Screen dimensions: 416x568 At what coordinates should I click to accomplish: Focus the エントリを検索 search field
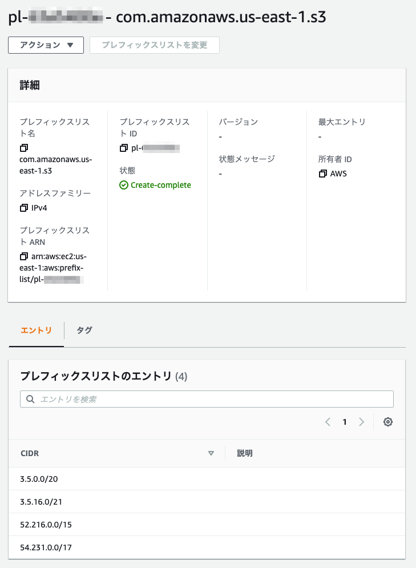[x=207, y=399]
